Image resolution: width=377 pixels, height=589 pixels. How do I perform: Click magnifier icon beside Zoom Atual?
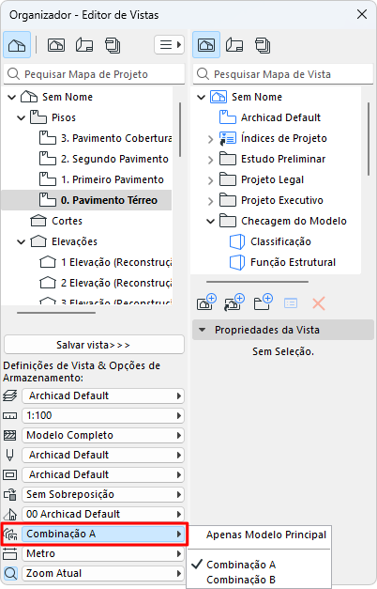pyautogui.click(x=10, y=574)
